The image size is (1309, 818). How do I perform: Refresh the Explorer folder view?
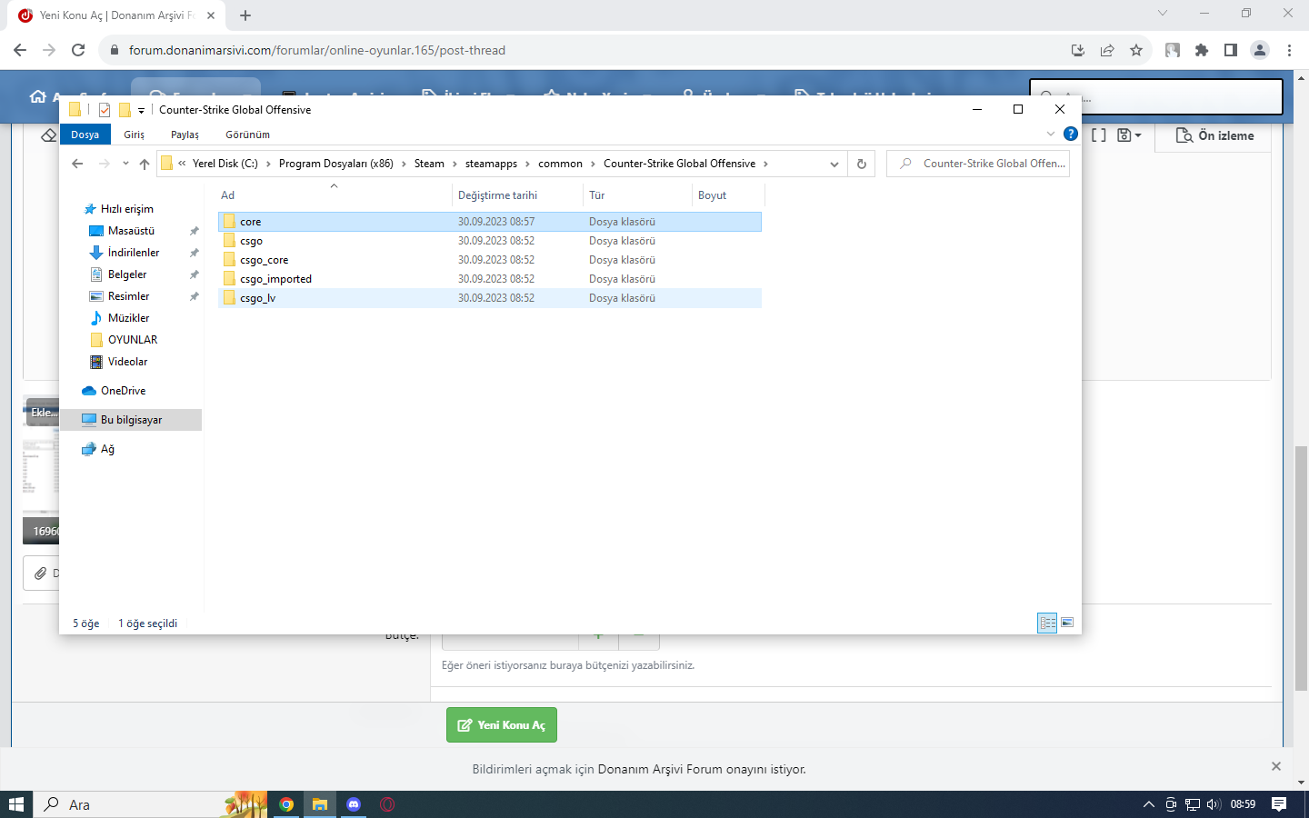pyautogui.click(x=862, y=164)
